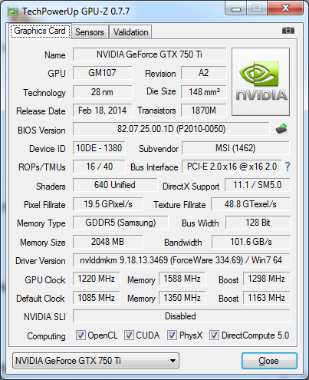This screenshot has height=380, width=309.
Task: Click the Transistors value 1870M
Action: coord(204,111)
